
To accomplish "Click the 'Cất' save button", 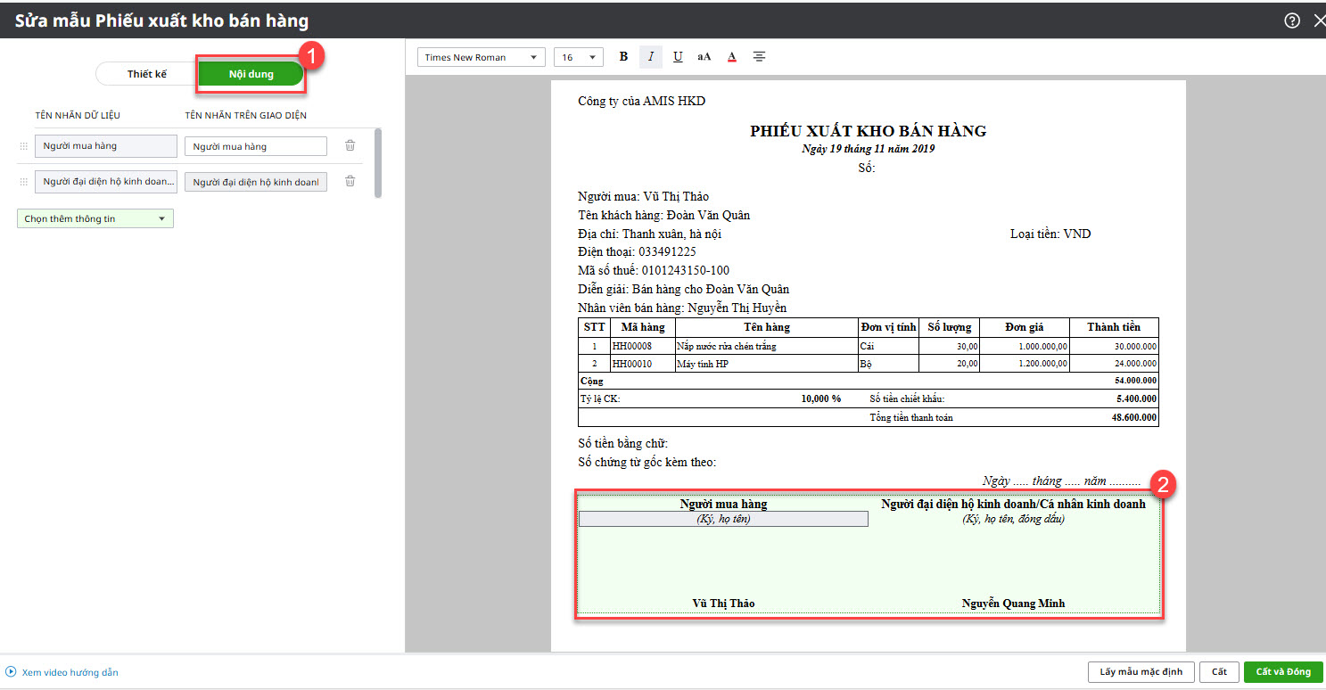I will [x=1219, y=672].
